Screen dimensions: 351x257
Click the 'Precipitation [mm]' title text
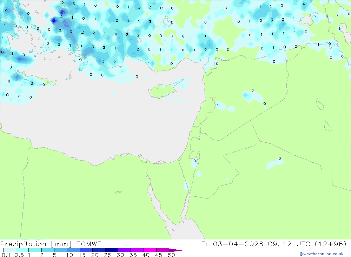pos(36,244)
